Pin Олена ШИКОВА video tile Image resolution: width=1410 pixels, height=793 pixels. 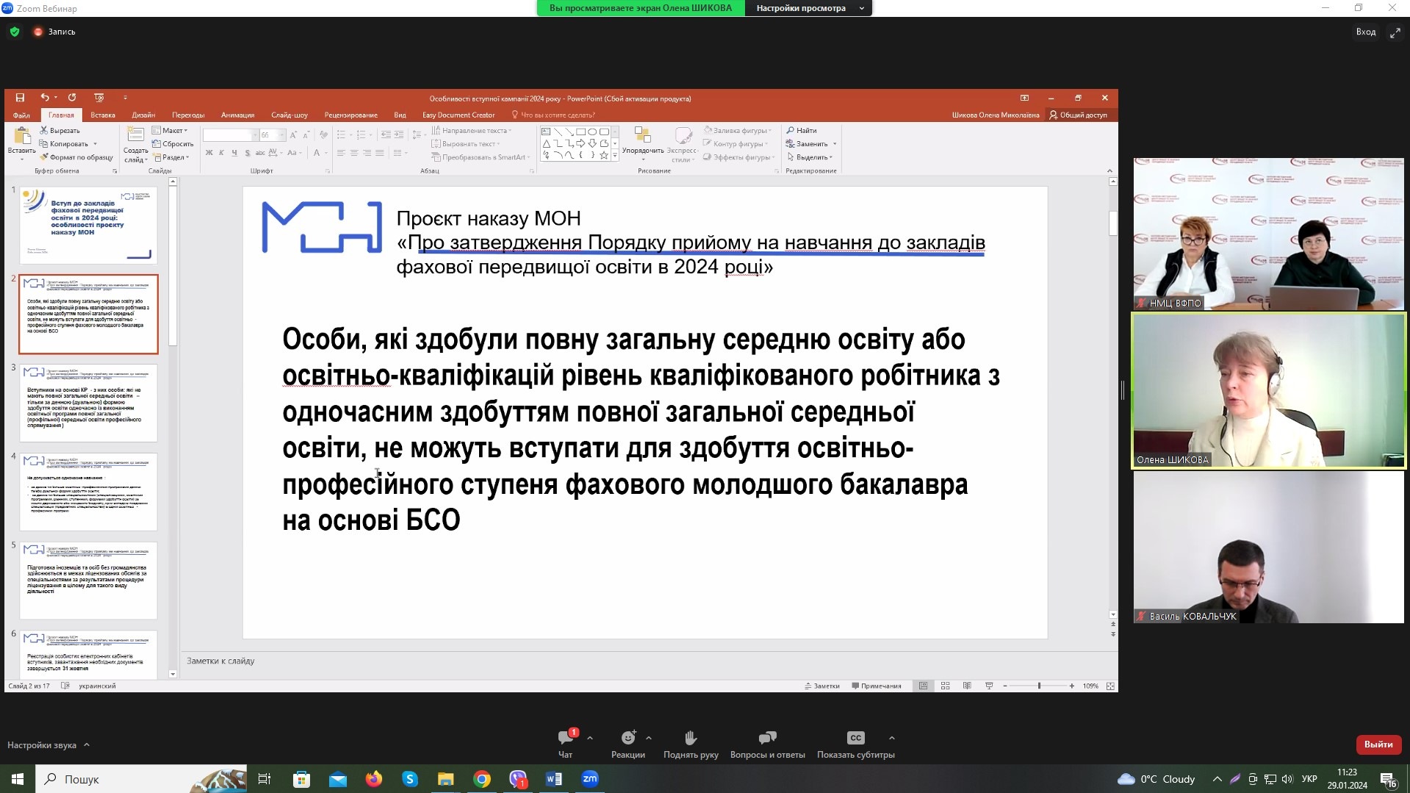coord(1268,391)
